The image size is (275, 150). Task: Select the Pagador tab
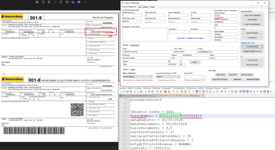click(125, 45)
